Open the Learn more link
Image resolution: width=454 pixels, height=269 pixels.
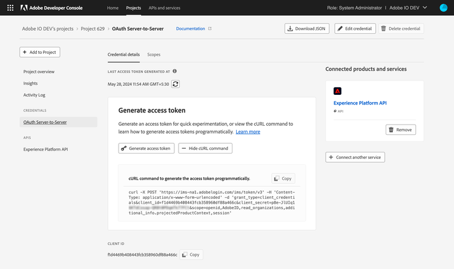248,132
